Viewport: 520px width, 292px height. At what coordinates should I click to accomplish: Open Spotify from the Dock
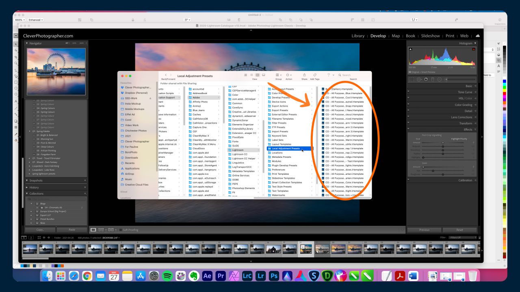[x=167, y=276]
